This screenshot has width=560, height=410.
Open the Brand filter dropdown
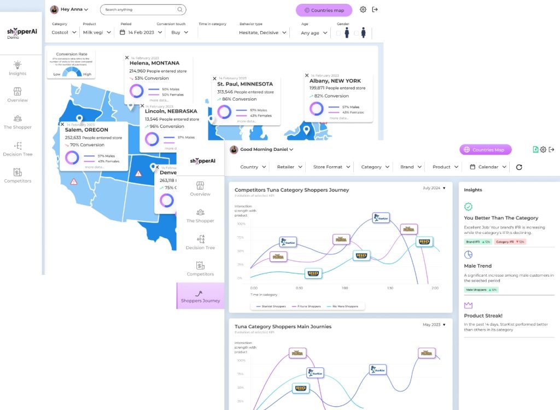coord(411,167)
